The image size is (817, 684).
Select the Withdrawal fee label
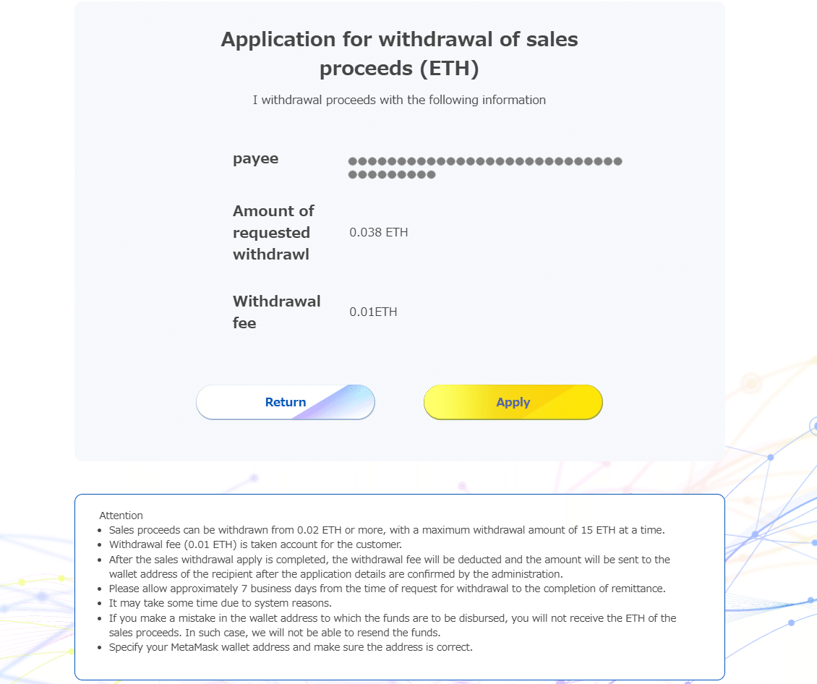pyautogui.click(x=276, y=312)
